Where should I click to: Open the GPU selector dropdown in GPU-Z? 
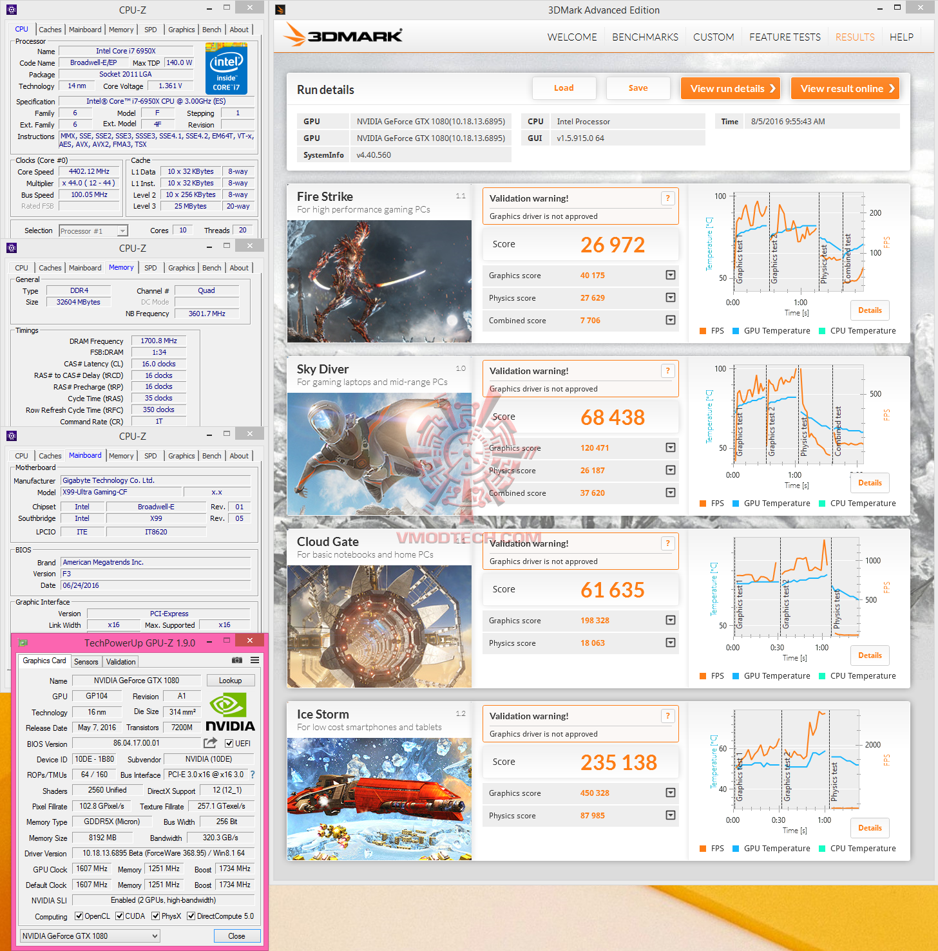point(90,936)
